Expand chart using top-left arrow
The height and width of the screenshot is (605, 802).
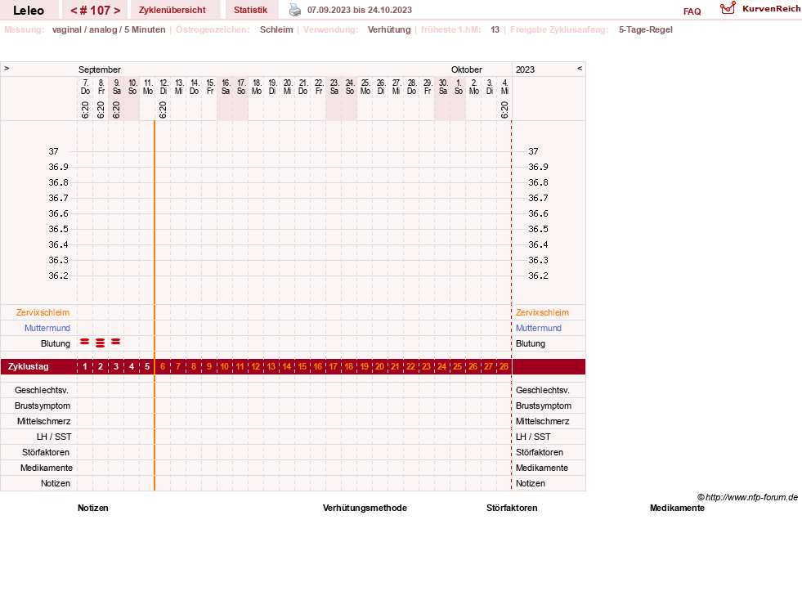(x=7, y=68)
